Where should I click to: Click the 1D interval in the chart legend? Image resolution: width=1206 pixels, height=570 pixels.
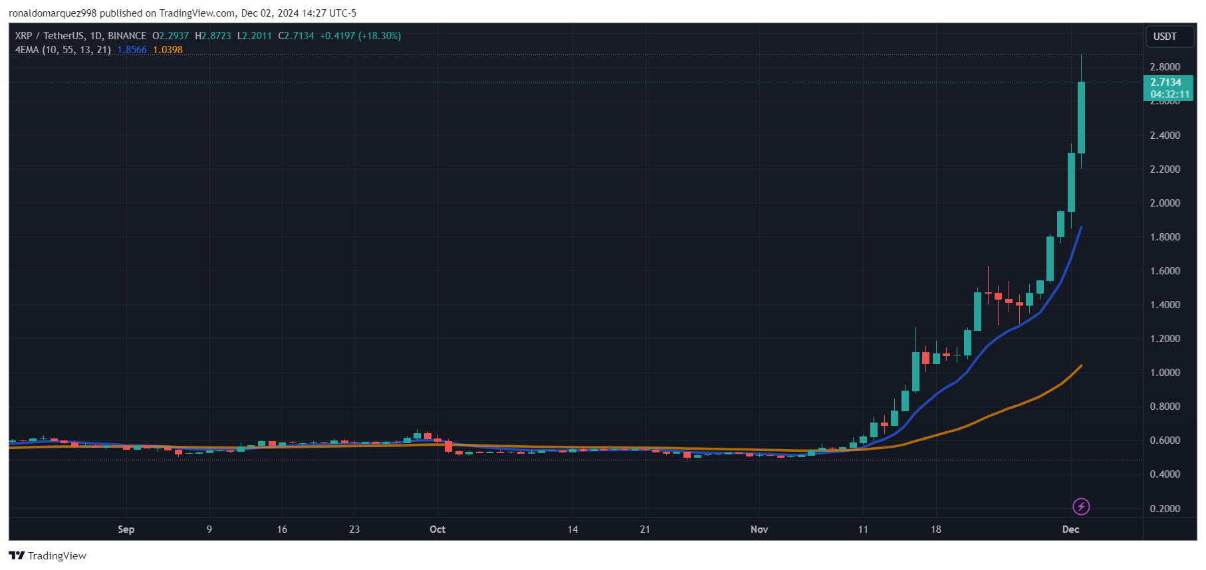[96, 36]
